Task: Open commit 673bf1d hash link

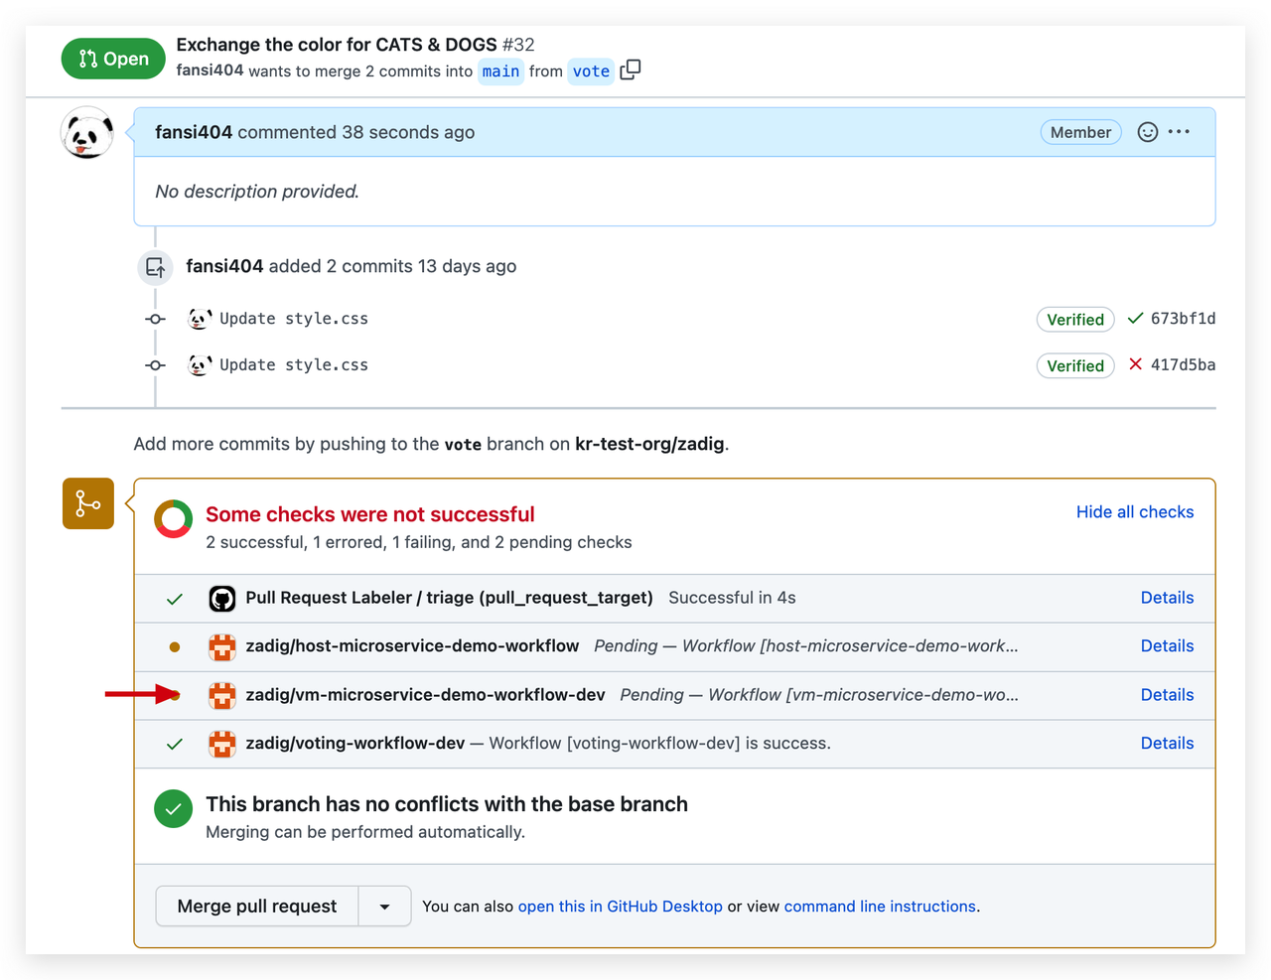Action: (1183, 319)
